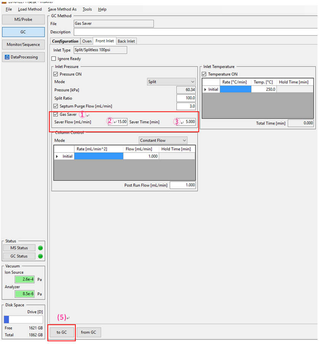
Task: Open the Tools menu
Action: click(x=87, y=9)
